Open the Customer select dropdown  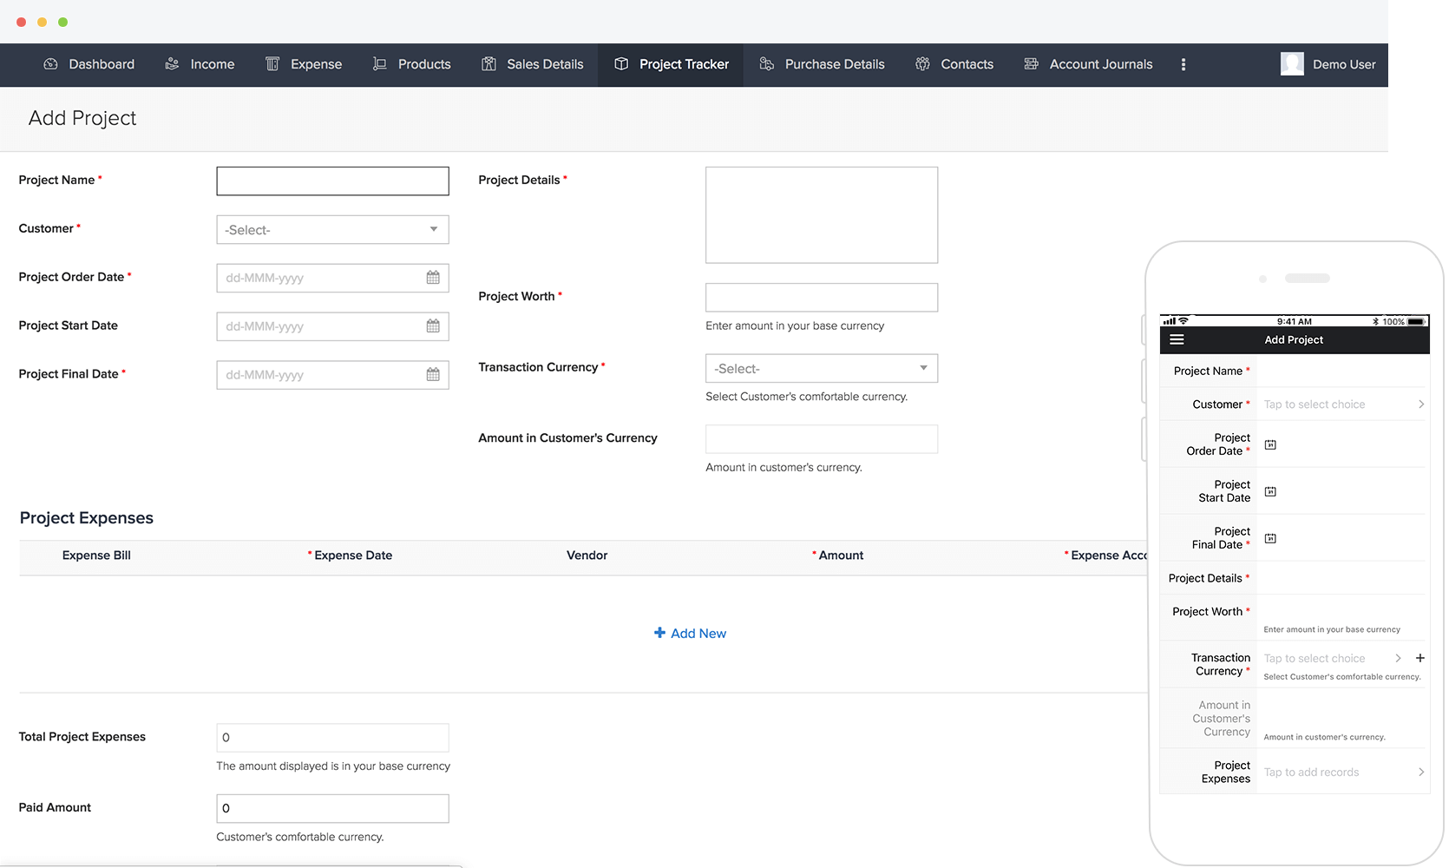pos(332,229)
